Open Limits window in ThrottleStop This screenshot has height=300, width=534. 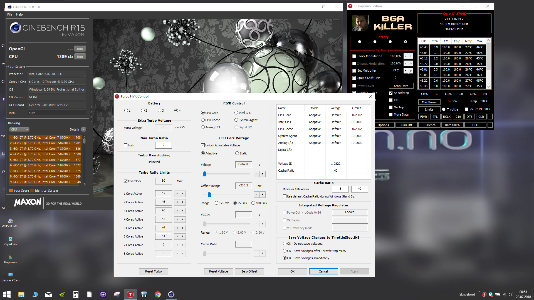[x=429, y=109]
